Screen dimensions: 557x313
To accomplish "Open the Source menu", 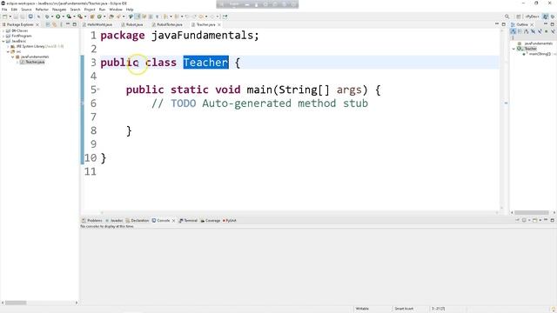I will coord(26,10).
